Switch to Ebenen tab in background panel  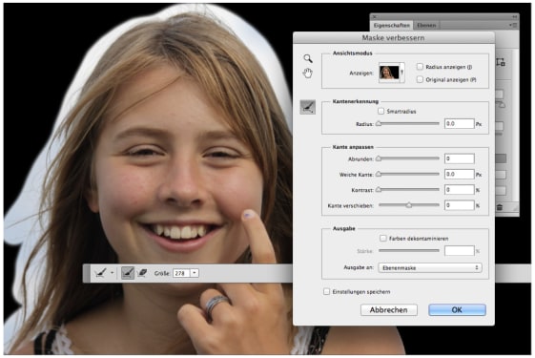[x=426, y=25]
